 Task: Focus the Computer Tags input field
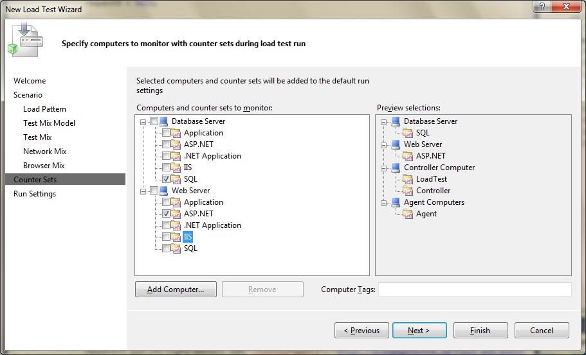[x=475, y=290]
